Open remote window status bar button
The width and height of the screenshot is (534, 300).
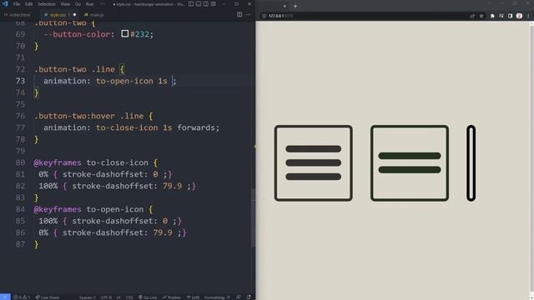(x=5, y=297)
